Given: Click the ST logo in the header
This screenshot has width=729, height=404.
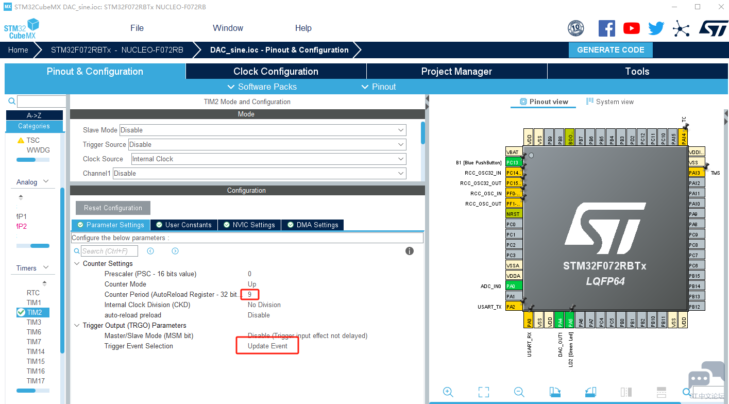Looking at the screenshot, I should pos(714,28).
